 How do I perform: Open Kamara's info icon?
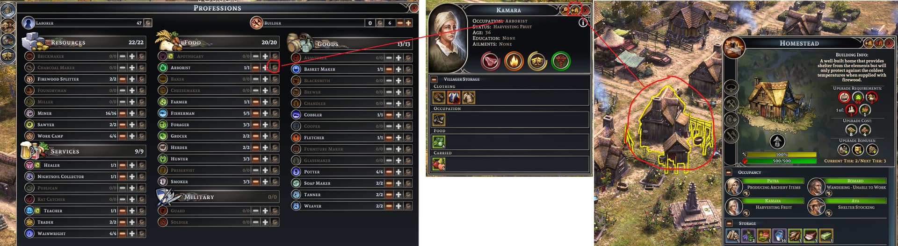point(583,22)
